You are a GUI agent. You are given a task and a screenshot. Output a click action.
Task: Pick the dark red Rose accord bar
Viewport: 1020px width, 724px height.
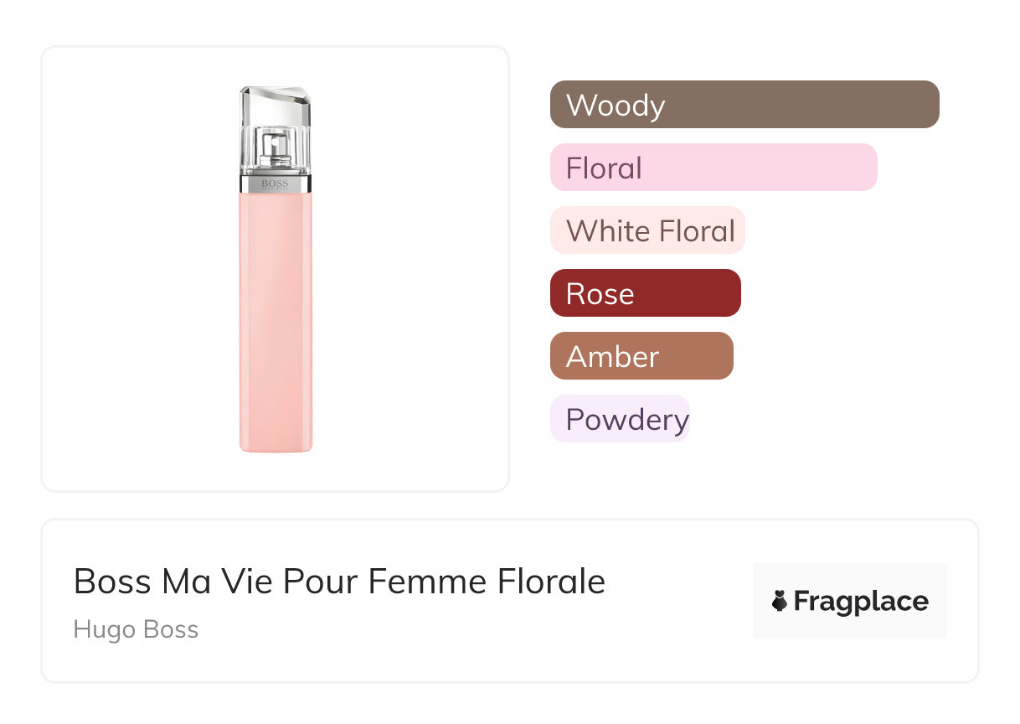[645, 293]
